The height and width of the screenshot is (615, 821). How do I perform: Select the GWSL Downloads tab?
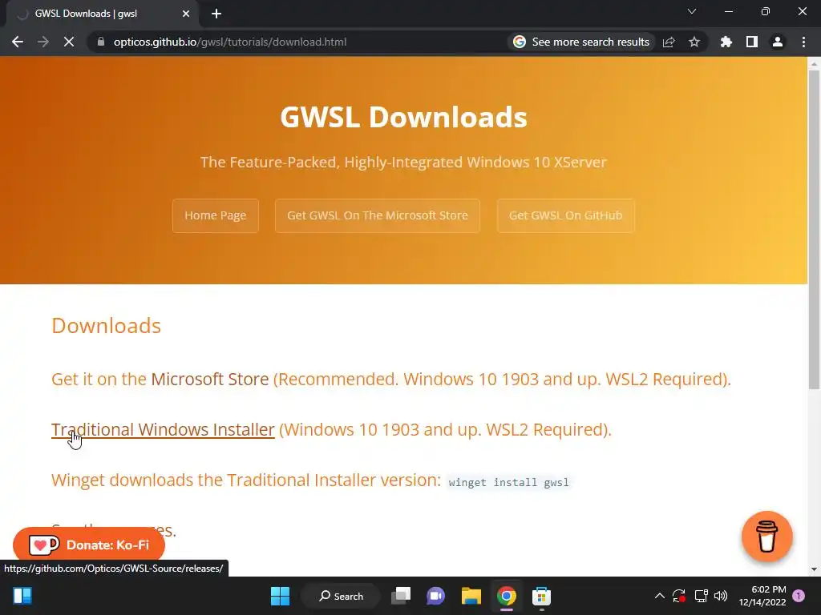(x=102, y=14)
